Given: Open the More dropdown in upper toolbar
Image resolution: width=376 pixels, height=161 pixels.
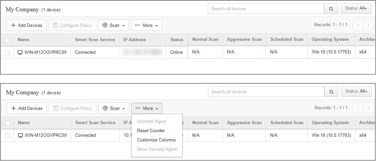Looking at the screenshot, I should click(147, 25).
